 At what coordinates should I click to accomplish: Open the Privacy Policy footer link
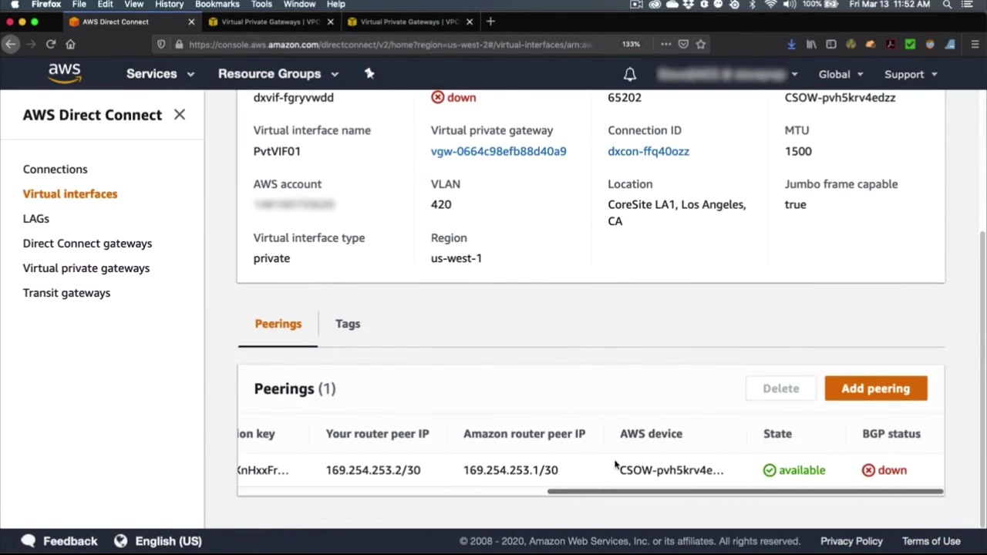(x=851, y=541)
